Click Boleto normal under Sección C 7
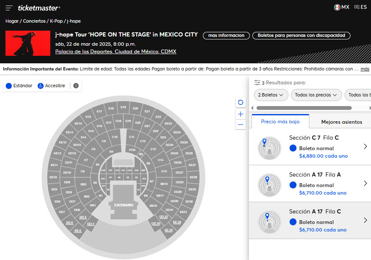 317,148
